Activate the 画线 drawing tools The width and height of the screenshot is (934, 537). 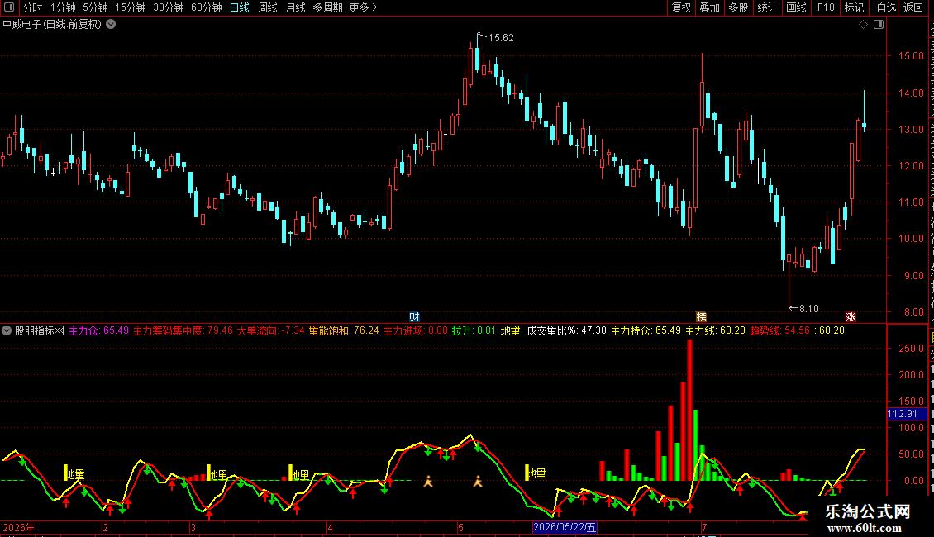(x=796, y=7)
